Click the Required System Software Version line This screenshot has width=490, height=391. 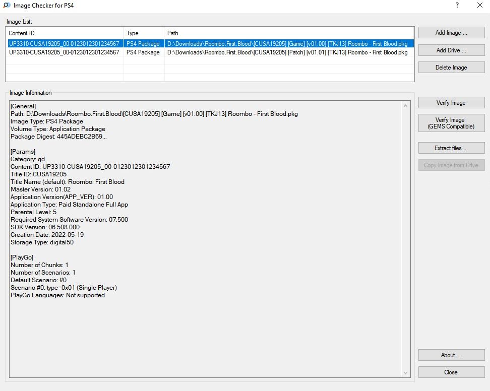69,220
